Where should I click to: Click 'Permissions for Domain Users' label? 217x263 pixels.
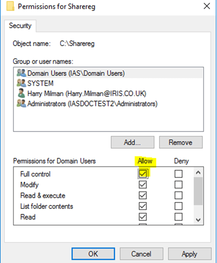54,161
